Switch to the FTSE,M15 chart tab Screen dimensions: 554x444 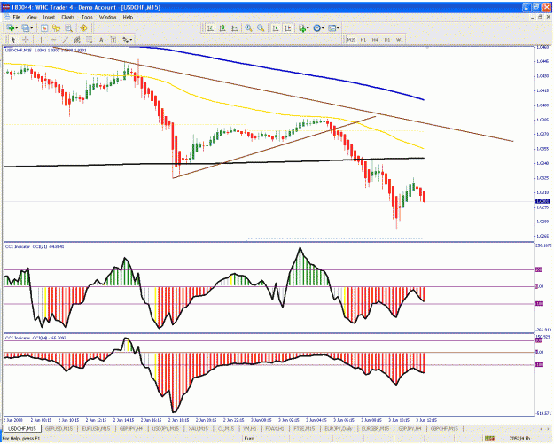[304, 428]
